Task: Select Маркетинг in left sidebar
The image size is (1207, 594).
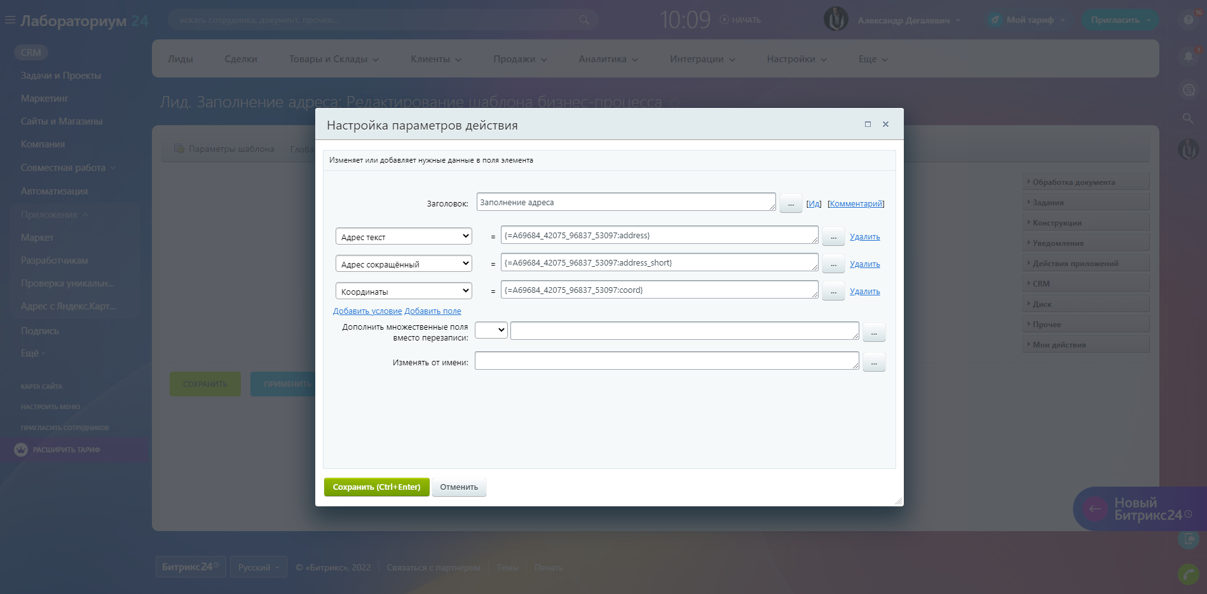Action: click(44, 98)
